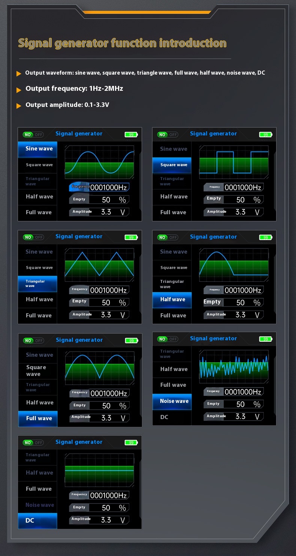The image size is (296, 556).
Task: Choose the highlighted blue DC menu entry
Action: point(37,521)
